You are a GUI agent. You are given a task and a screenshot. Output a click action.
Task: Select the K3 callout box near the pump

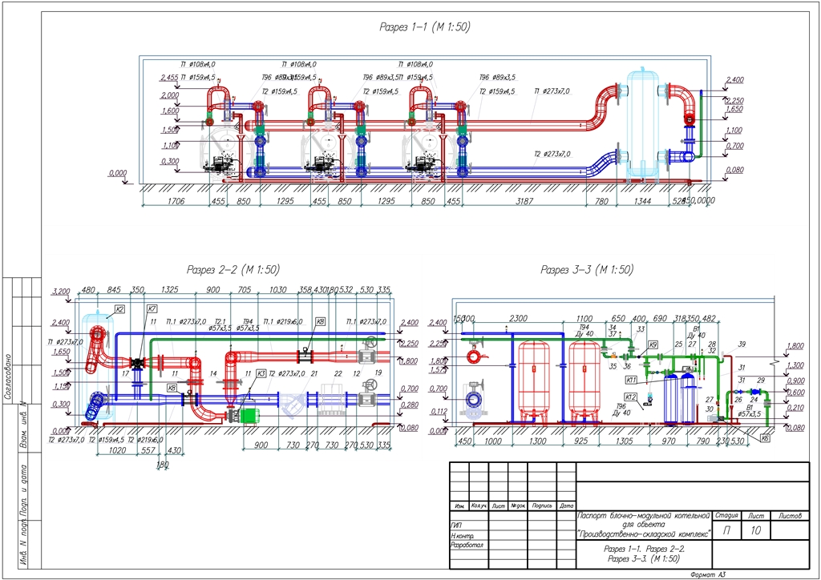(x=261, y=373)
